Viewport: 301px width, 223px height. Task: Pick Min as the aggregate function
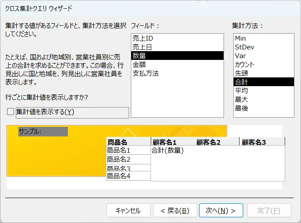point(263,38)
